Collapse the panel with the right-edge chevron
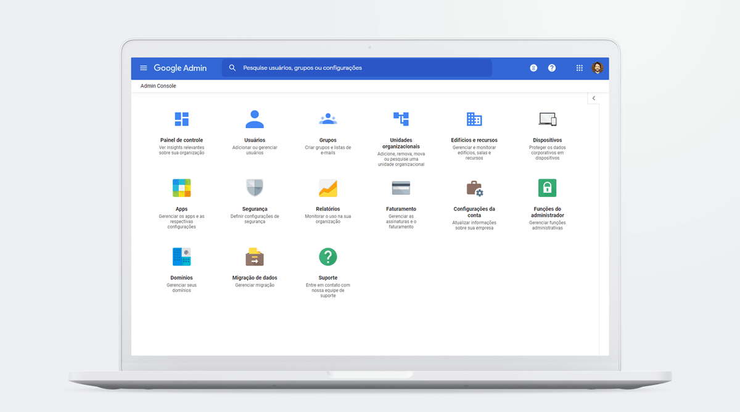 pyautogui.click(x=593, y=97)
